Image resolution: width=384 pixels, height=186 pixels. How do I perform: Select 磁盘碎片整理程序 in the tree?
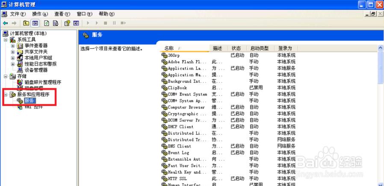(x=42, y=82)
